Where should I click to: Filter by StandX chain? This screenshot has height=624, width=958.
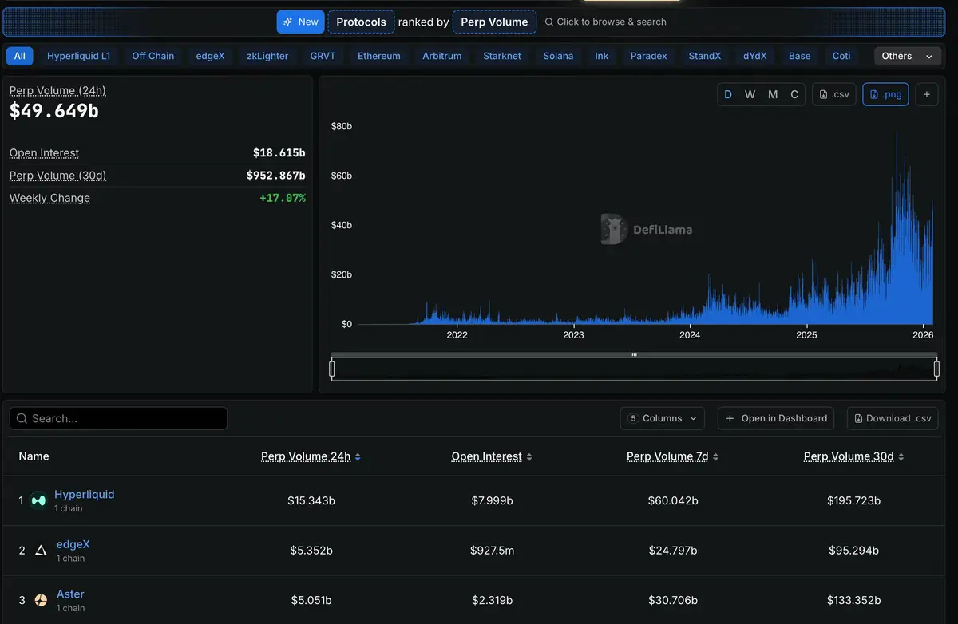[705, 56]
